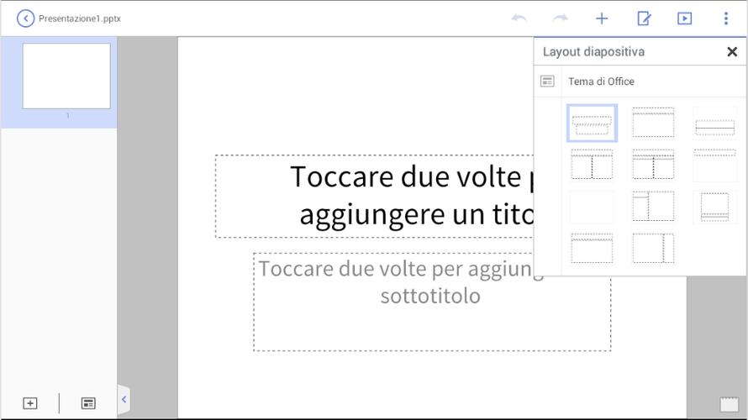Start the slideshow with the play icon
Screen dimensions: 748x420
click(685, 18)
